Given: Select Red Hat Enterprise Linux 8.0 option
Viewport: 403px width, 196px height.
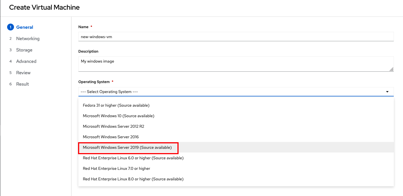Looking at the screenshot, I should click(133, 179).
